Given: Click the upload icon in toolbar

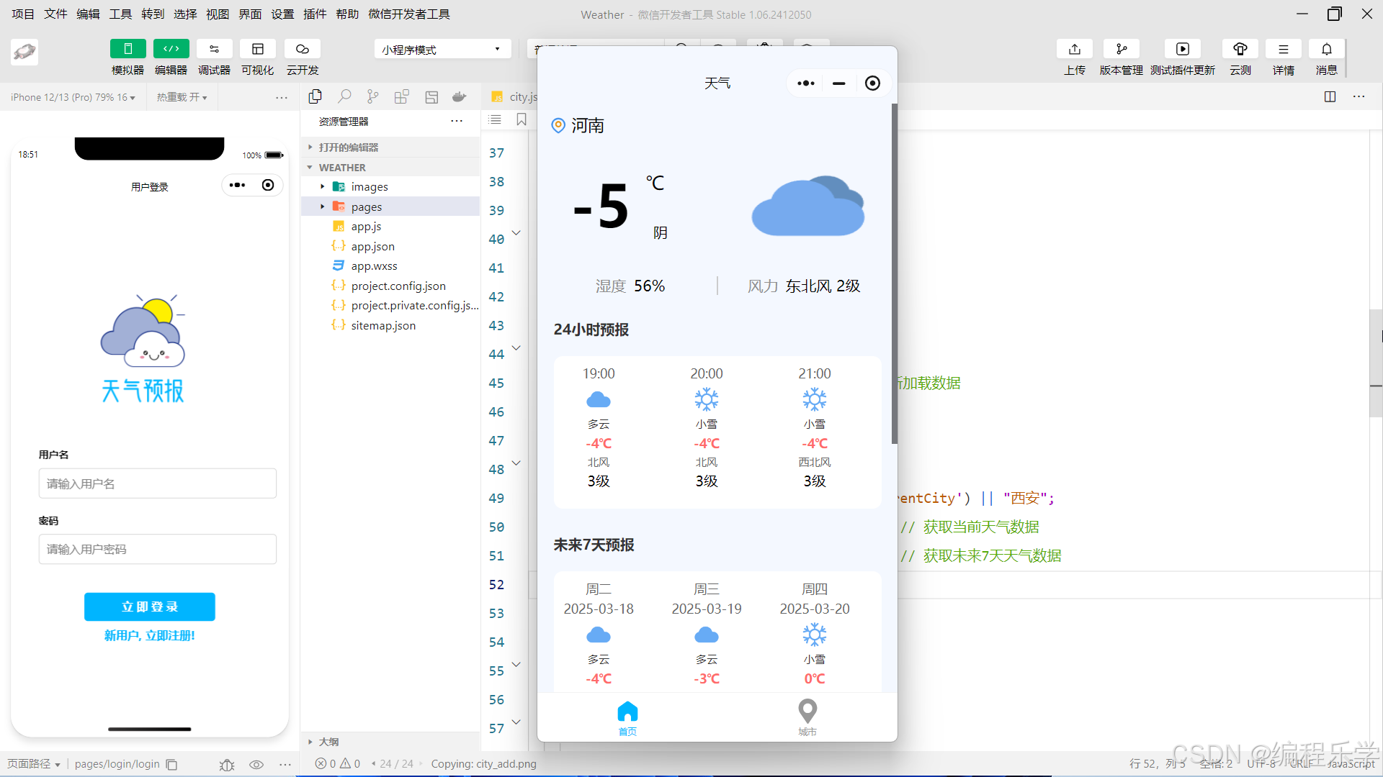Looking at the screenshot, I should click(x=1074, y=49).
